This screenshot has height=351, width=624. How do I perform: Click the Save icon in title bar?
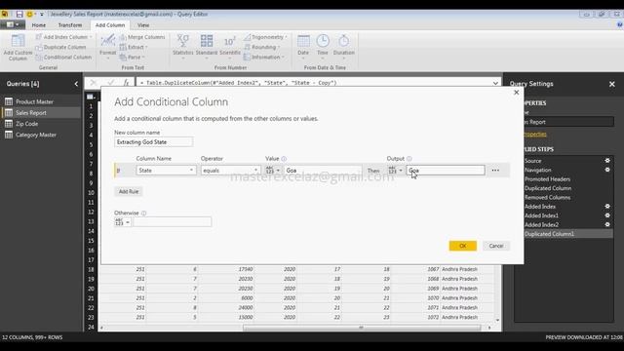click(19, 15)
